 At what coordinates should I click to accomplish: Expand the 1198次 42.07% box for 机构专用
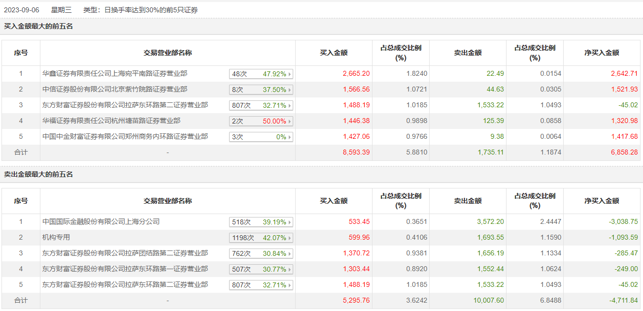pyautogui.click(x=261, y=238)
